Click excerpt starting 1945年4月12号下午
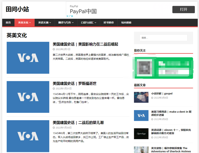 pos(91,98)
